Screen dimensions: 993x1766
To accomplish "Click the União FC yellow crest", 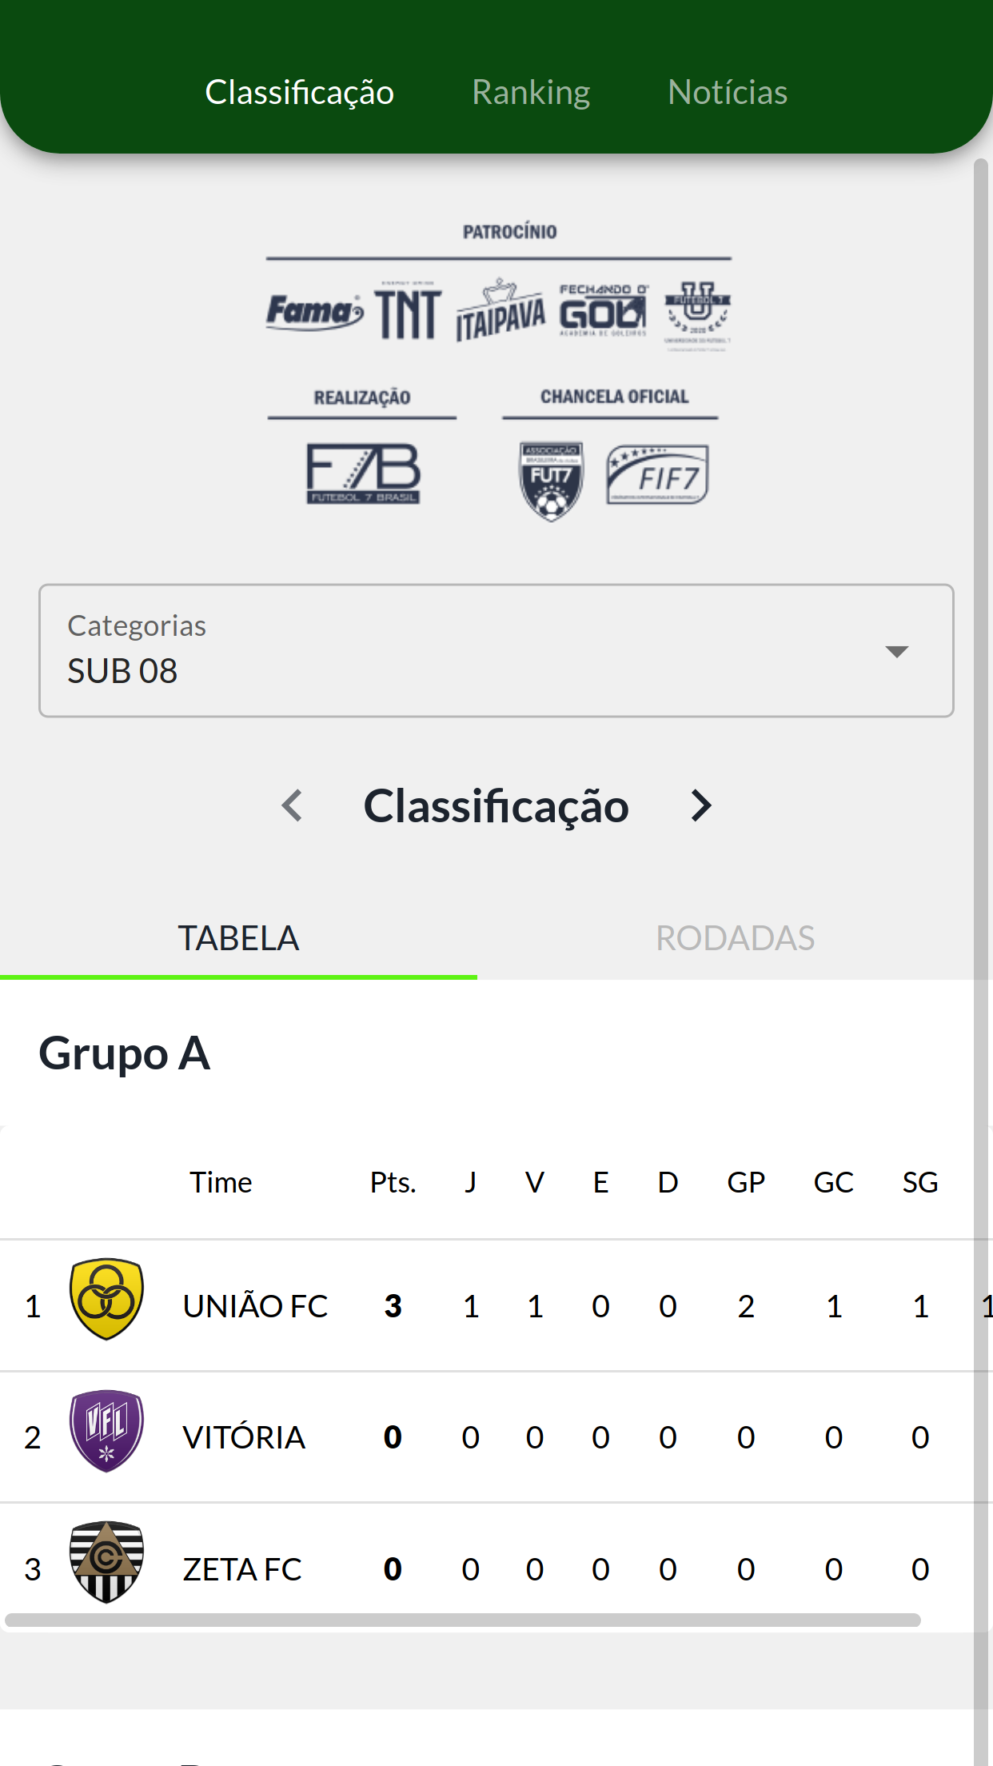I will point(106,1299).
